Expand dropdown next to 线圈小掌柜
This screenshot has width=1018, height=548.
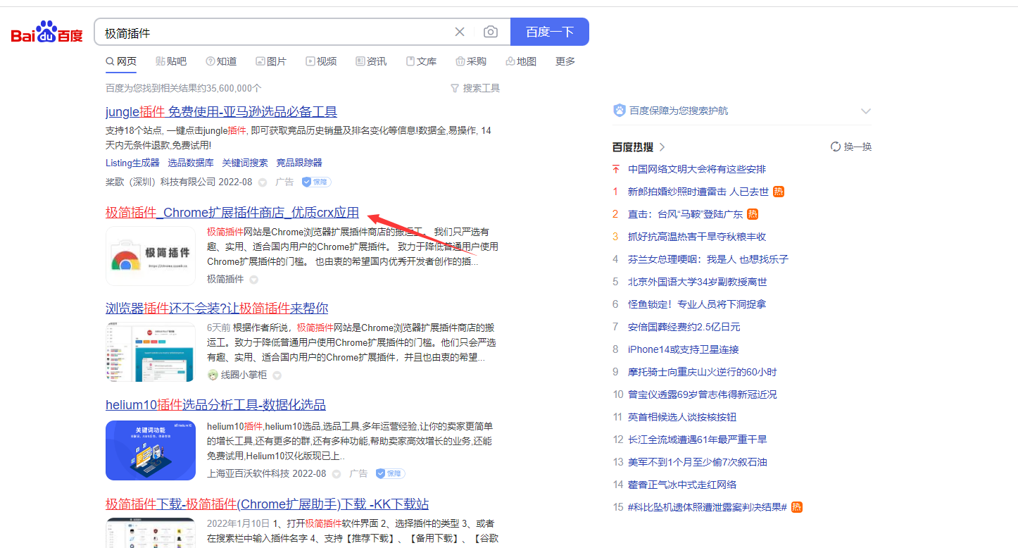277,375
